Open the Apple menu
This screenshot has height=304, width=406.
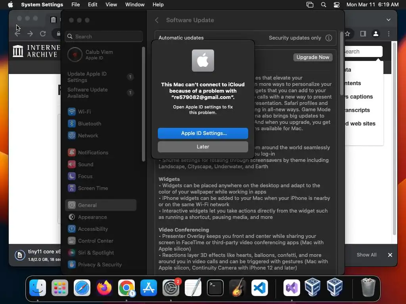click(10, 4)
